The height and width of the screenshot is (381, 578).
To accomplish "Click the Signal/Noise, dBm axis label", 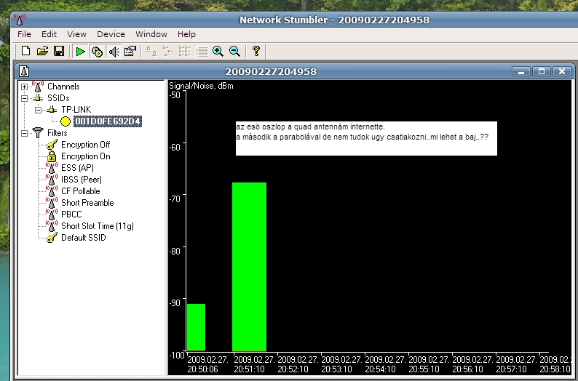I will coord(201,86).
